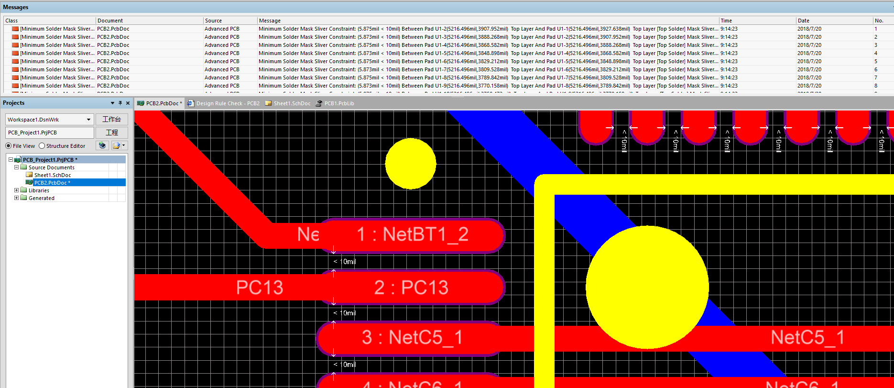Pin the Projects panel with the pushpin icon
Screen dimensions: 894x388
[120, 103]
